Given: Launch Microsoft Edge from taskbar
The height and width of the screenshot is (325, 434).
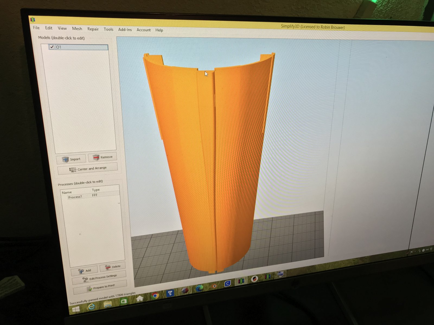Looking at the screenshot, I should pyautogui.click(x=199, y=288).
